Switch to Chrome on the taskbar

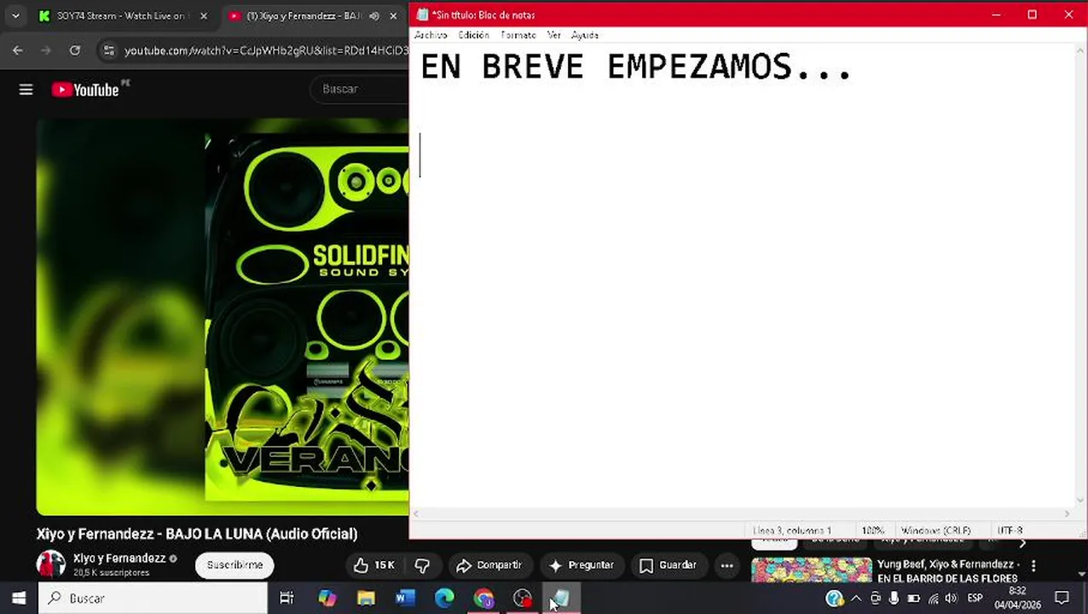483,598
